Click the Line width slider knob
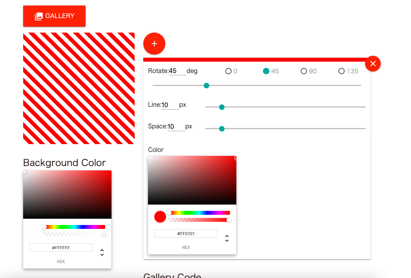This screenshot has height=278, width=411. click(x=222, y=107)
